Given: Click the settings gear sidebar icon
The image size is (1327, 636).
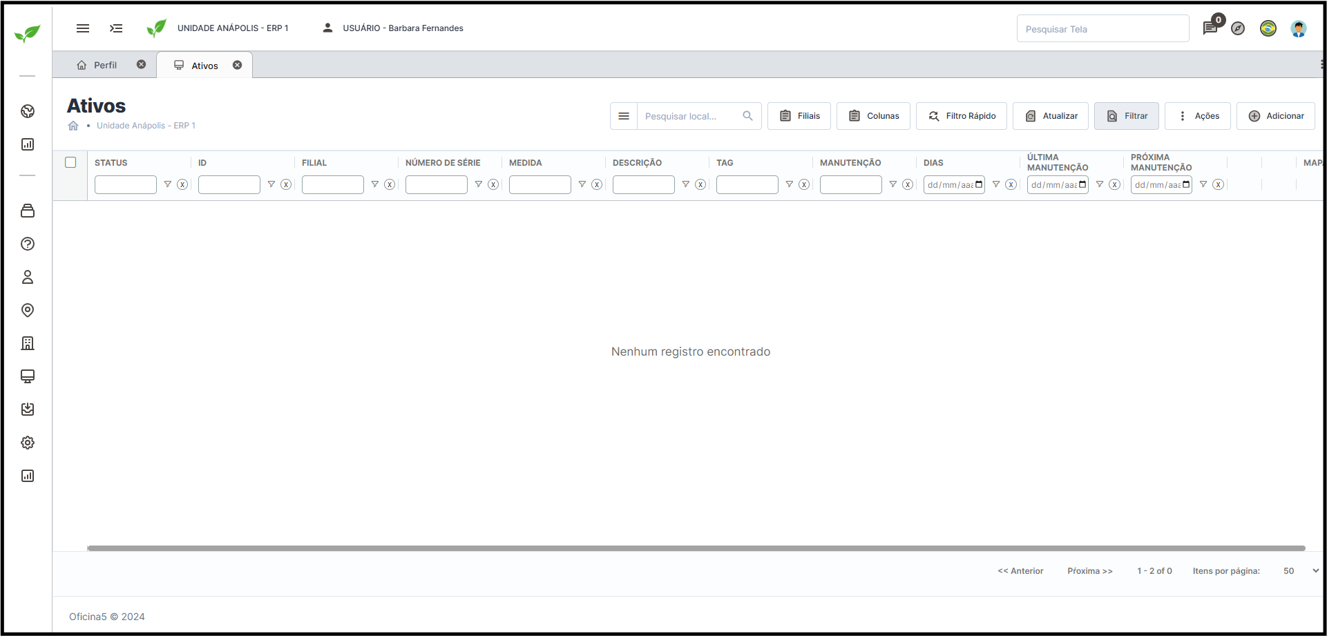Looking at the screenshot, I should coord(28,443).
